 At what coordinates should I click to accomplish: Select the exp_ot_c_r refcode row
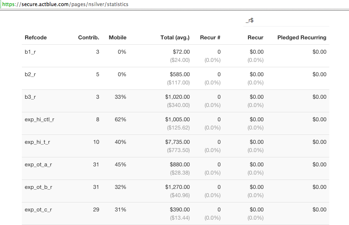[x=175, y=214]
